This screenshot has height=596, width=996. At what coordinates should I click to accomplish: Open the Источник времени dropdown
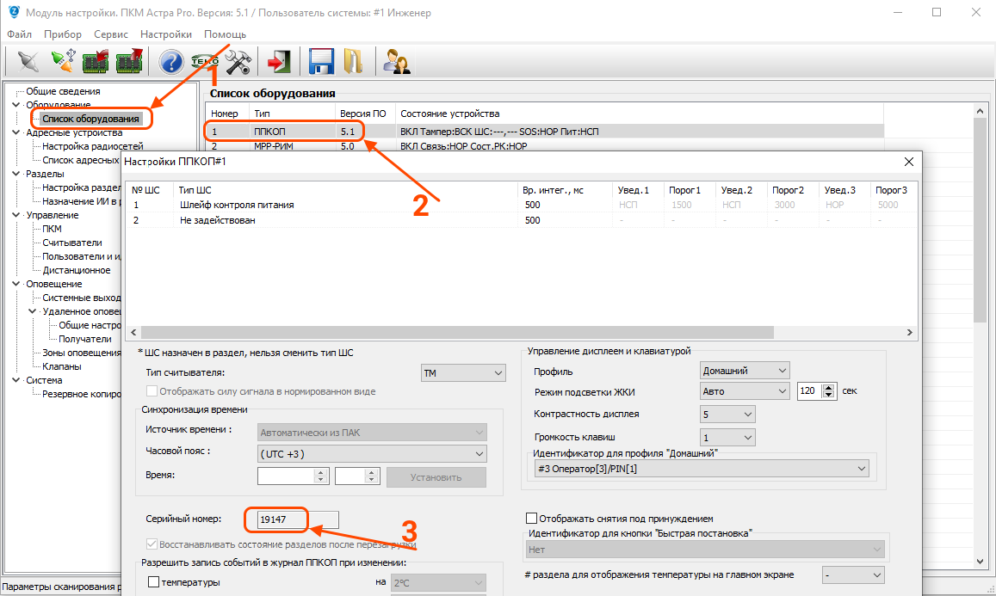point(372,433)
